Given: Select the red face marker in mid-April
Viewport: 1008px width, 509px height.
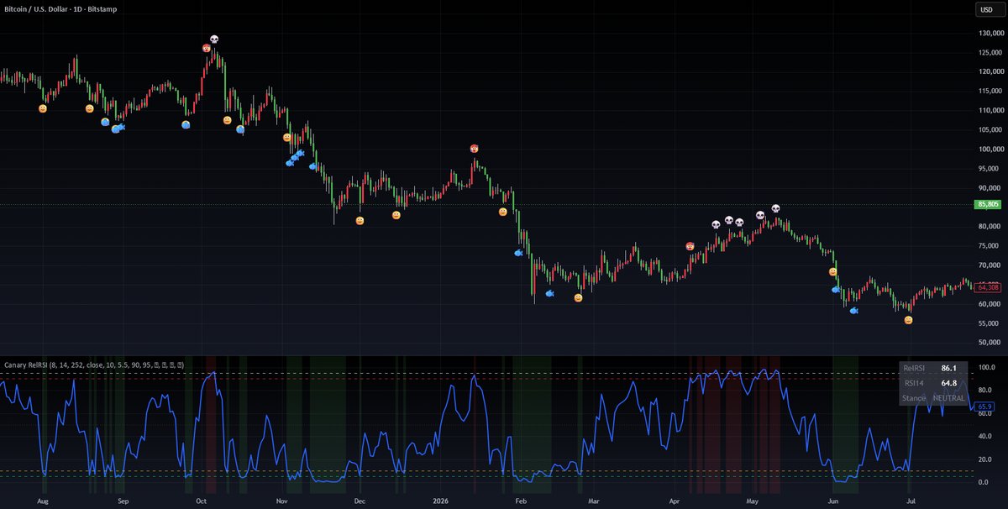Looking at the screenshot, I should click(690, 246).
